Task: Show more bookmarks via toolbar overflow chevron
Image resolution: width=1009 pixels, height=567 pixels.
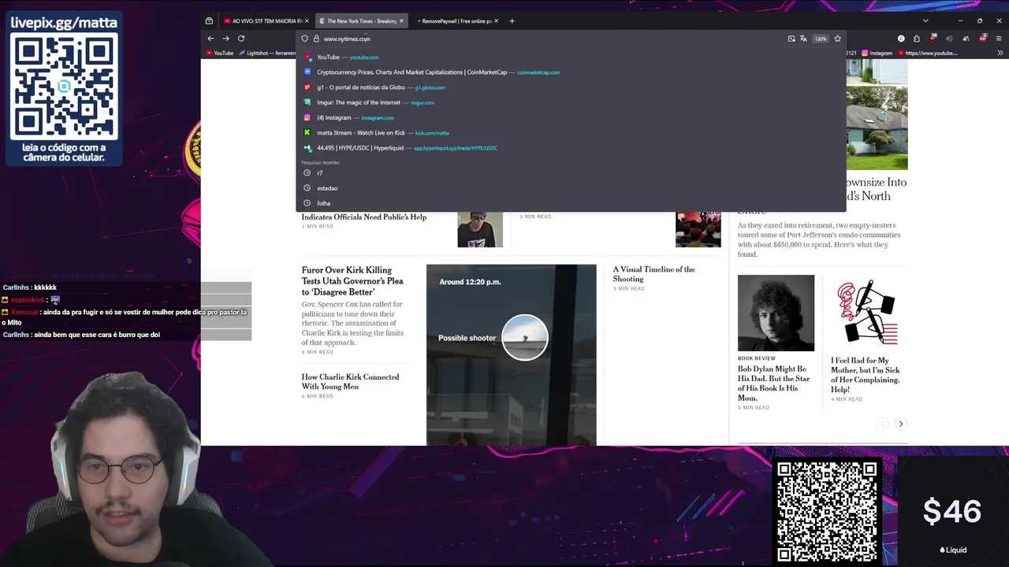Action: [1000, 54]
